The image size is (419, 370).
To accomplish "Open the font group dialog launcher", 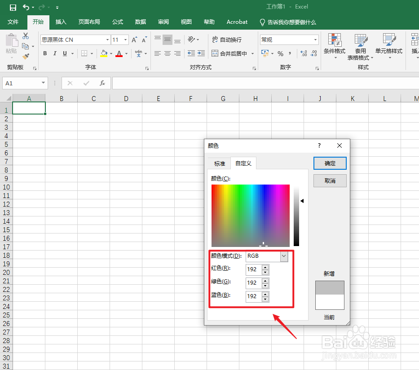I will click(x=147, y=68).
